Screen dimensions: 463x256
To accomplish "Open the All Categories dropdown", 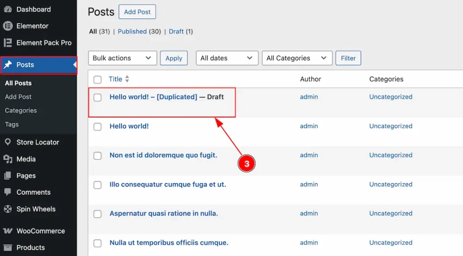I will 297,58.
